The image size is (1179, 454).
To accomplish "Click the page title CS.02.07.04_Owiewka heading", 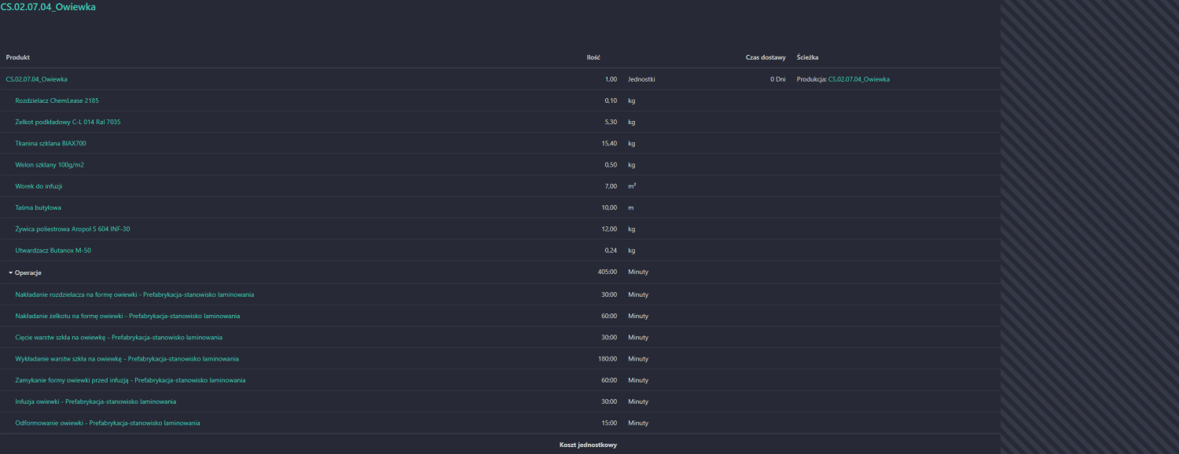I will point(48,7).
